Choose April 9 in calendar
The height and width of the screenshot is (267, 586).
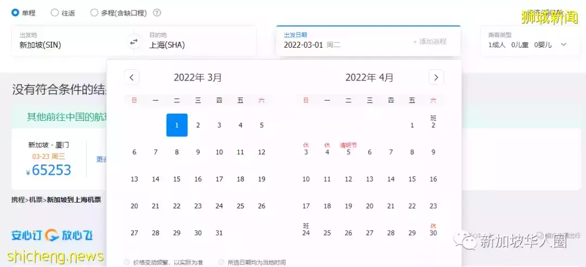tap(433, 152)
